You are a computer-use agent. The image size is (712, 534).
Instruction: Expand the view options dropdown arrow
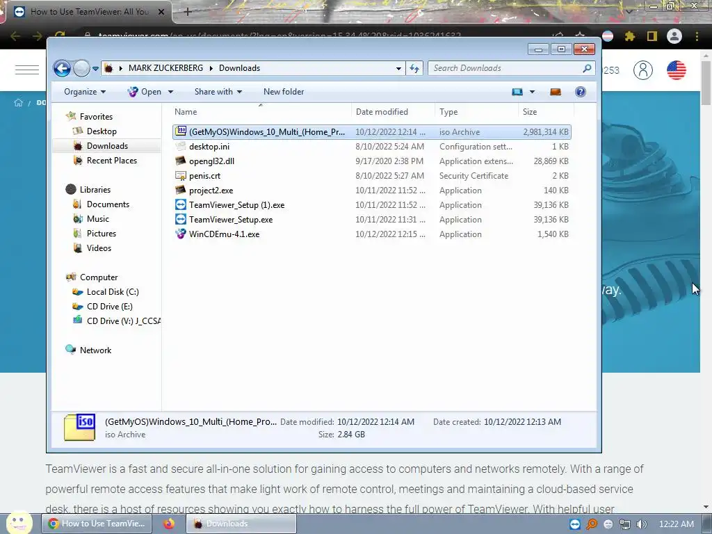pyautogui.click(x=532, y=92)
